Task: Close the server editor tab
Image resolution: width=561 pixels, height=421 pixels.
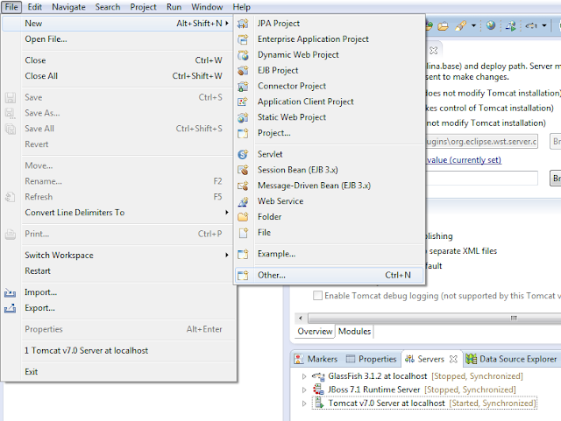Action: (x=434, y=51)
